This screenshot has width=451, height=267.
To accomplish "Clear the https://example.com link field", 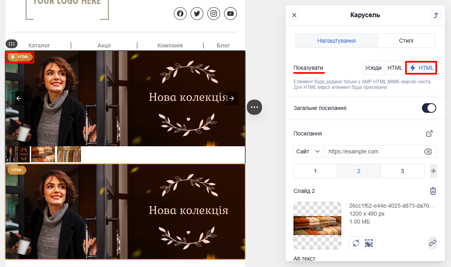I will 428,151.
